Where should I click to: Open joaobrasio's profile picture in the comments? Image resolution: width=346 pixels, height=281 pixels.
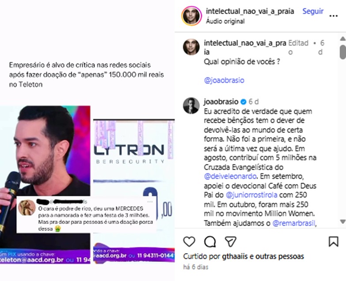191,106
